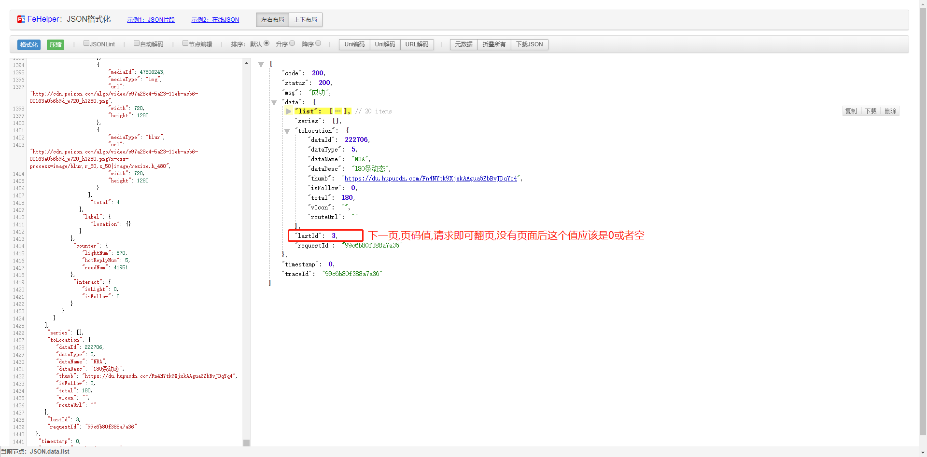Collapse the root JSON object
This screenshot has height=457, width=927.
tap(261, 65)
